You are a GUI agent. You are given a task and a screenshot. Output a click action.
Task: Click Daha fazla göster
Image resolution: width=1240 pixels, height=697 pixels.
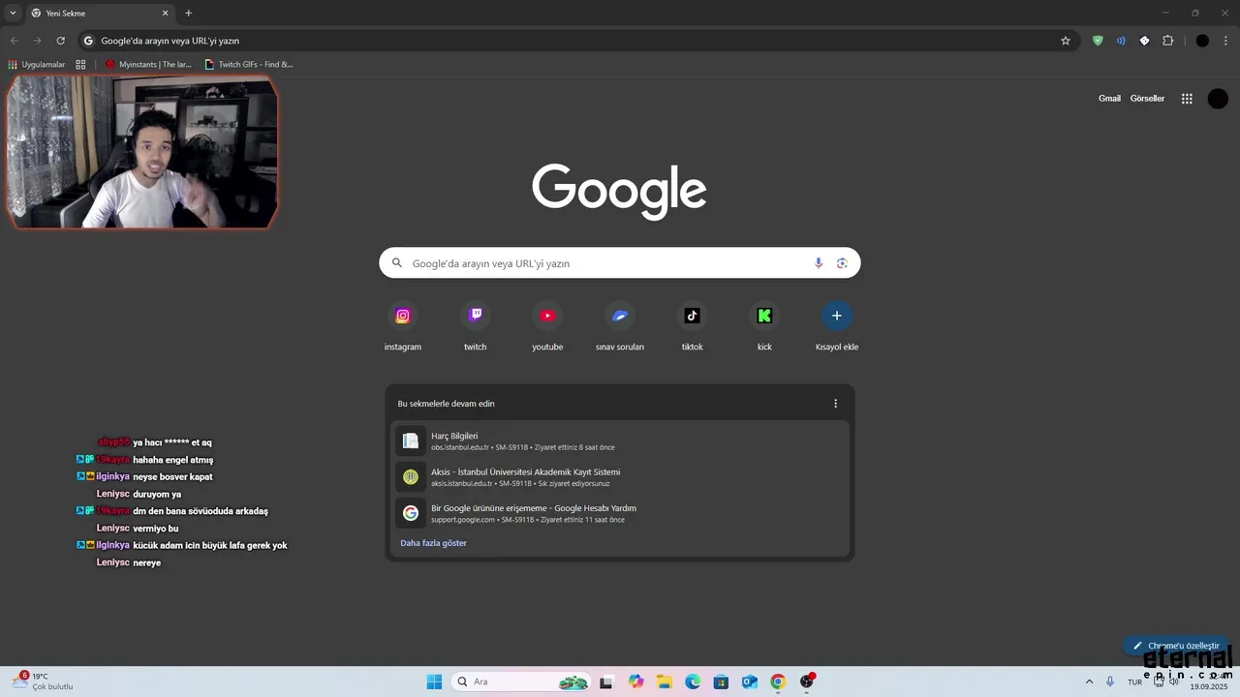(433, 543)
